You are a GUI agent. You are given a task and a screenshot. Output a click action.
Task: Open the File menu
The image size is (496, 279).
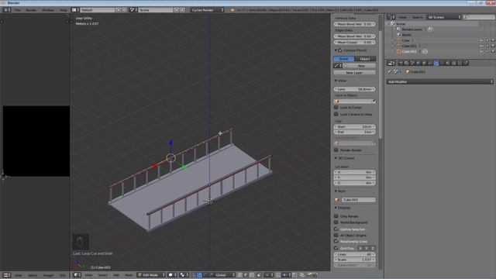click(17, 10)
